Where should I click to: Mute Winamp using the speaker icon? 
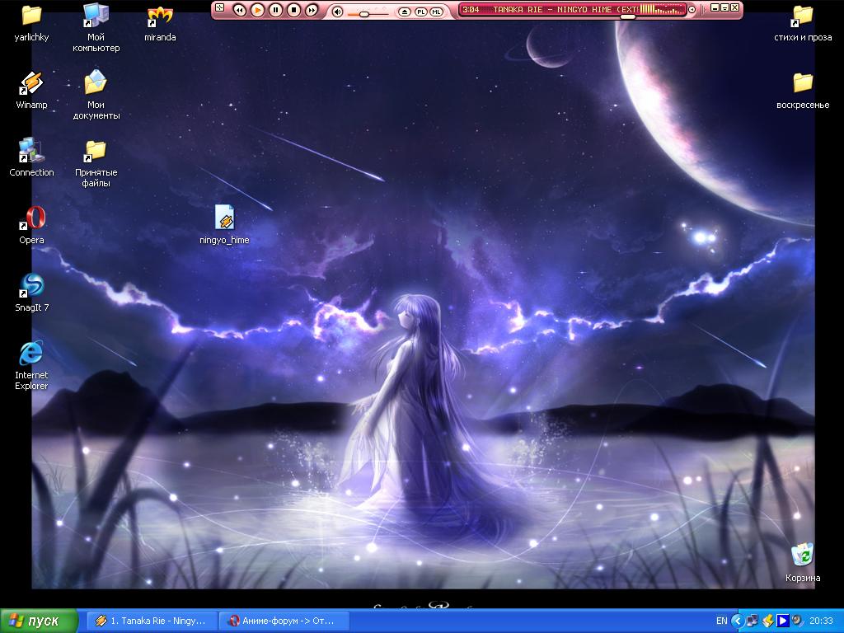[x=337, y=12]
